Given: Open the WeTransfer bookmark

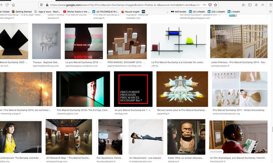Looking at the screenshot, I should click(x=178, y=12).
